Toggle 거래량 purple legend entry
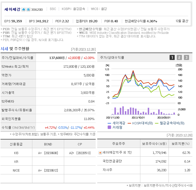The height and width of the screenshot is (190, 196). [x=115, y=127]
